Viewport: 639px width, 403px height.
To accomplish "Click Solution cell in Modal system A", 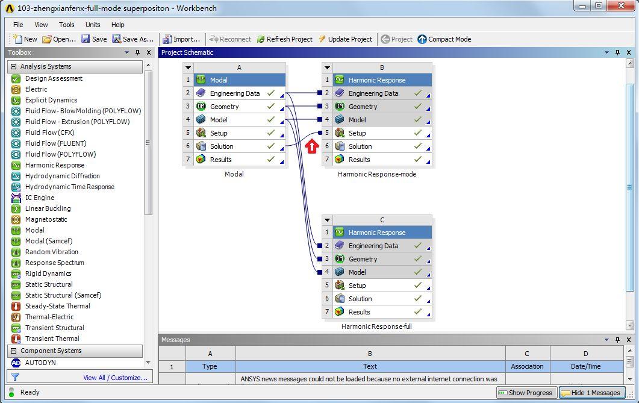I will pos(239,146).
